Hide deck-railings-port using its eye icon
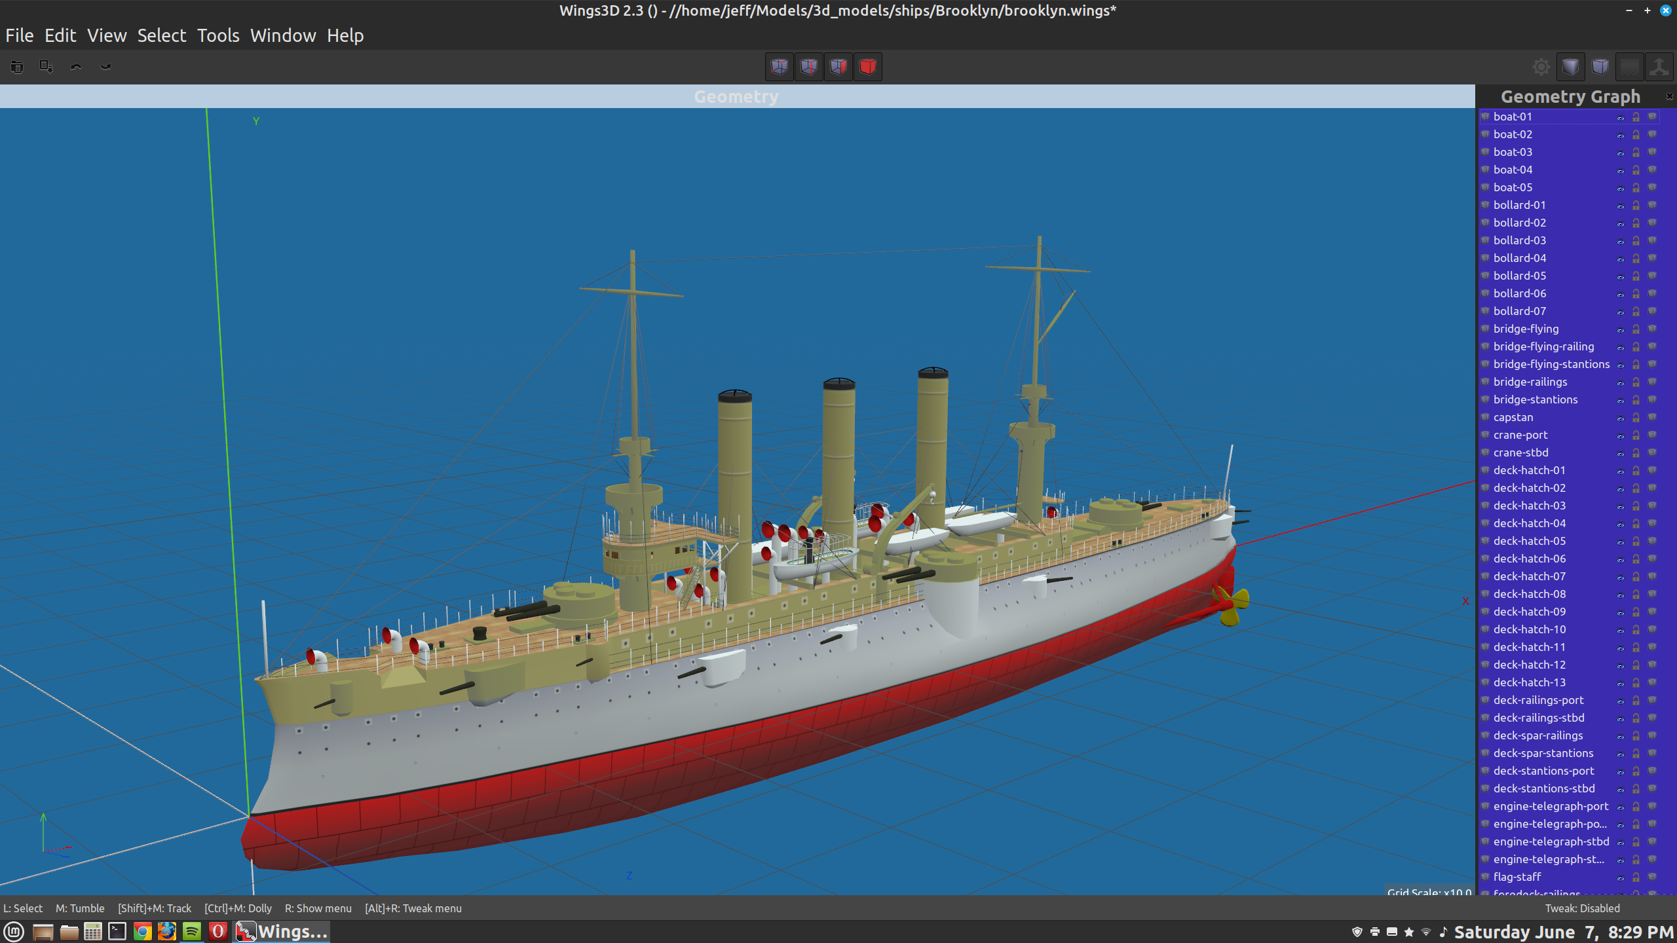The image size is (1677, 943). click(x=1621, y=701)
